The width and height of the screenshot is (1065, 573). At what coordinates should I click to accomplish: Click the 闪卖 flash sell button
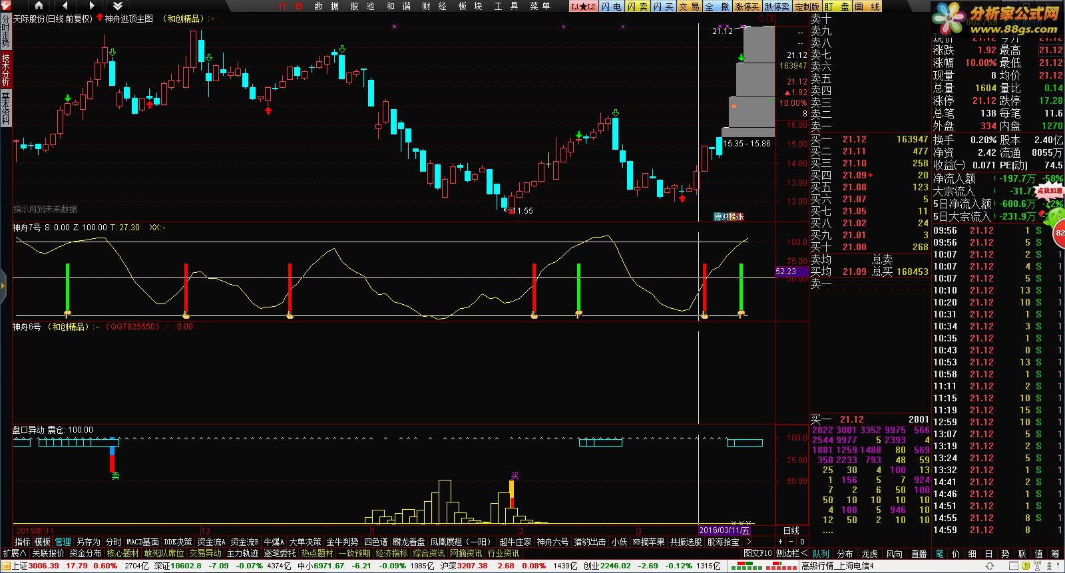tap(637, 6)
